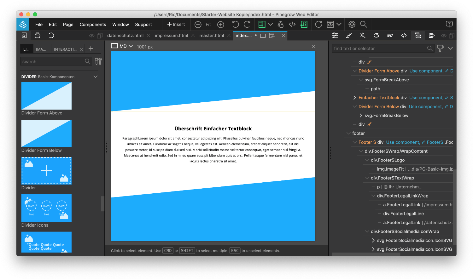Open the dropdown next to visual helpers icon
Screen dimensions: 473x279
[x=271, y=24]
